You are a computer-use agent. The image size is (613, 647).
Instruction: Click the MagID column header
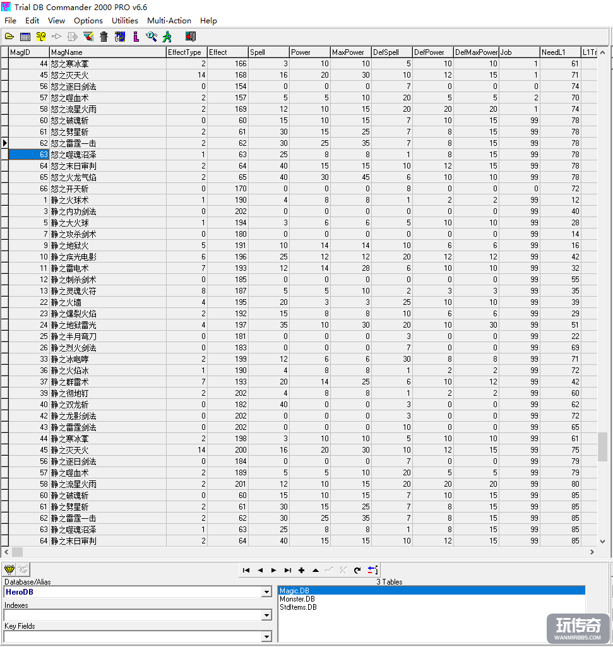pyautogui.click(x=29, y=52)
